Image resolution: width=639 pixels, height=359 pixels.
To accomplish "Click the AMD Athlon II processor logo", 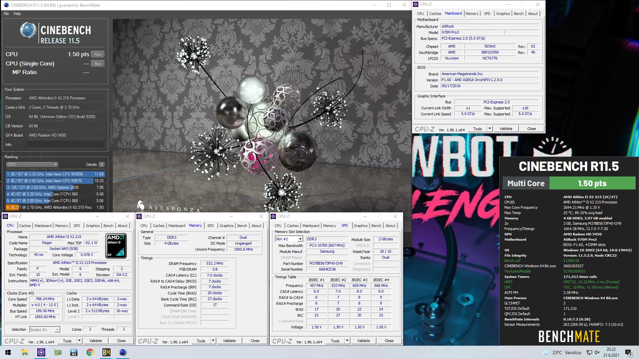I will click(x=116, y=246).
